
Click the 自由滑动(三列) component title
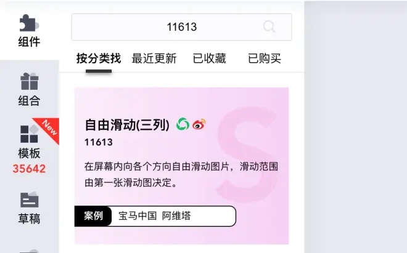tap(127, 125)
